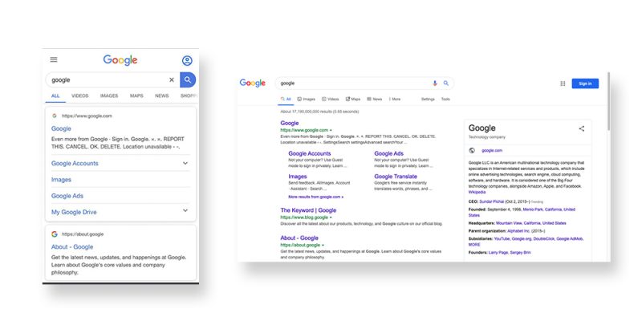Share the Google knowledge panel
The image size is (642, 321).
point(582,128)
